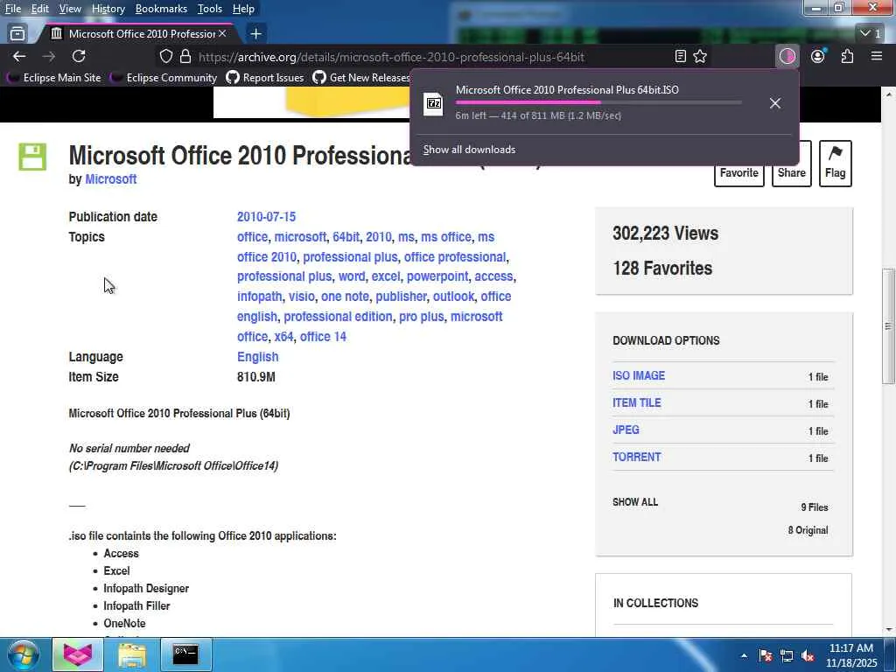Open Action Center flag tray icon
Screen dimensions: 896x672
coord(765,655)
